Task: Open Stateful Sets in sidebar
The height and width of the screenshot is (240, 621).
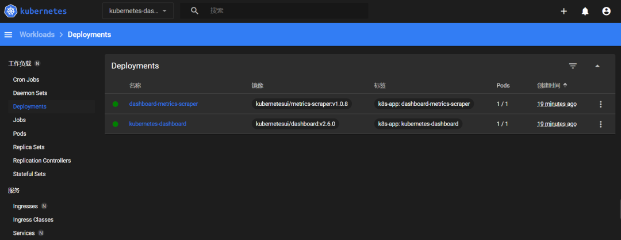Action: click(x=29, y=174)
